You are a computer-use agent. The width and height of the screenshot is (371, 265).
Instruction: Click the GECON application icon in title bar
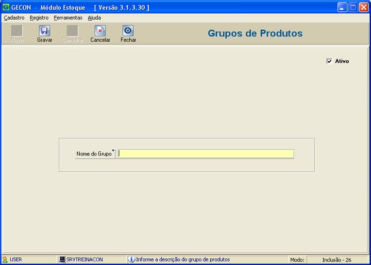(6, 7)
